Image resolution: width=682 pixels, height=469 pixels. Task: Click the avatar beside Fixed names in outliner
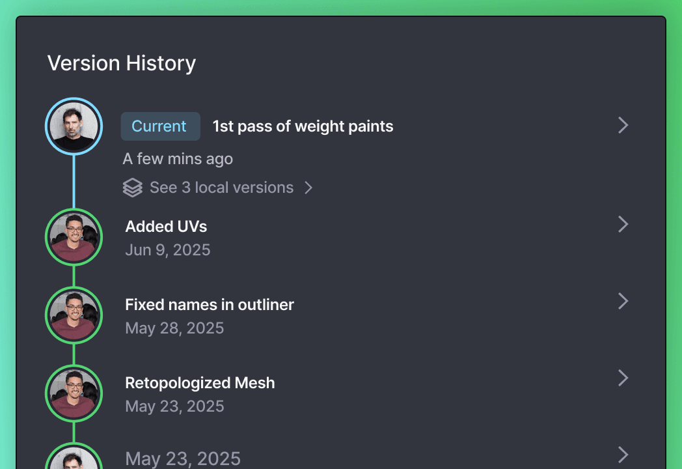pos(74,315)
